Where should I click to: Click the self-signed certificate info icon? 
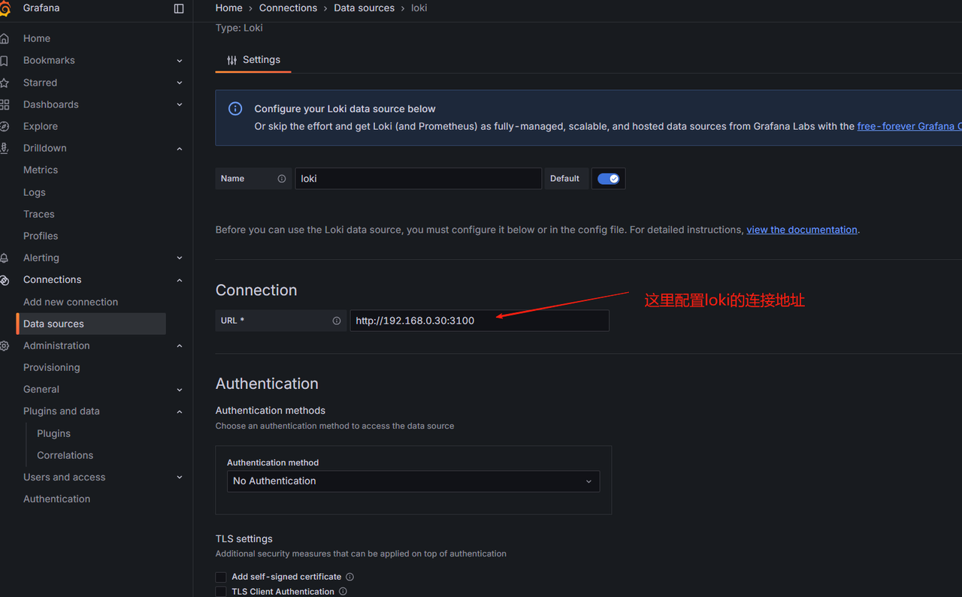[349, 577]
